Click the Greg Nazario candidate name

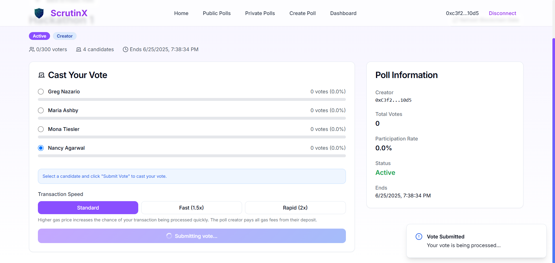[64, 92]
